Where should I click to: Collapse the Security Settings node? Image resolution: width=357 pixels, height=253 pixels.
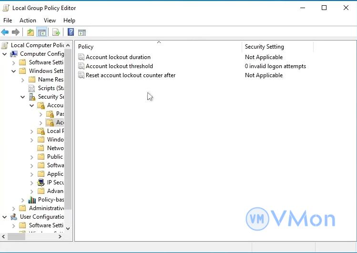(x=23, y=97)
